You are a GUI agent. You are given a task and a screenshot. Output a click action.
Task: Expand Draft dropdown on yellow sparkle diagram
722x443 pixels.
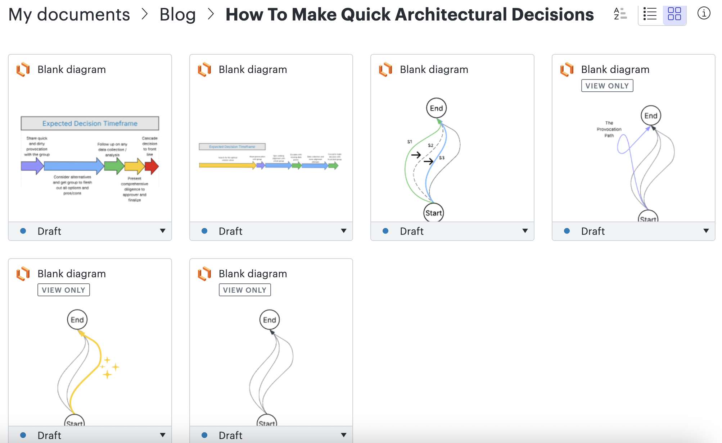(x=163, y=435)
